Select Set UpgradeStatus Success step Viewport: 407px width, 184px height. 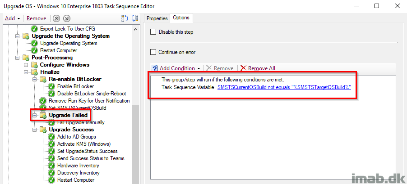(87, 151)
